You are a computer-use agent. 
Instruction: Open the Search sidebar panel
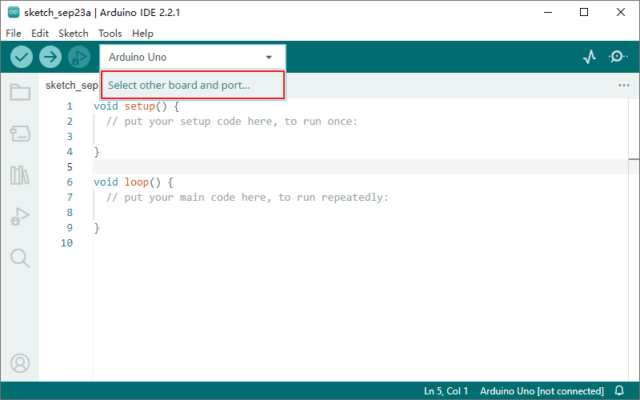pos(20,258)
